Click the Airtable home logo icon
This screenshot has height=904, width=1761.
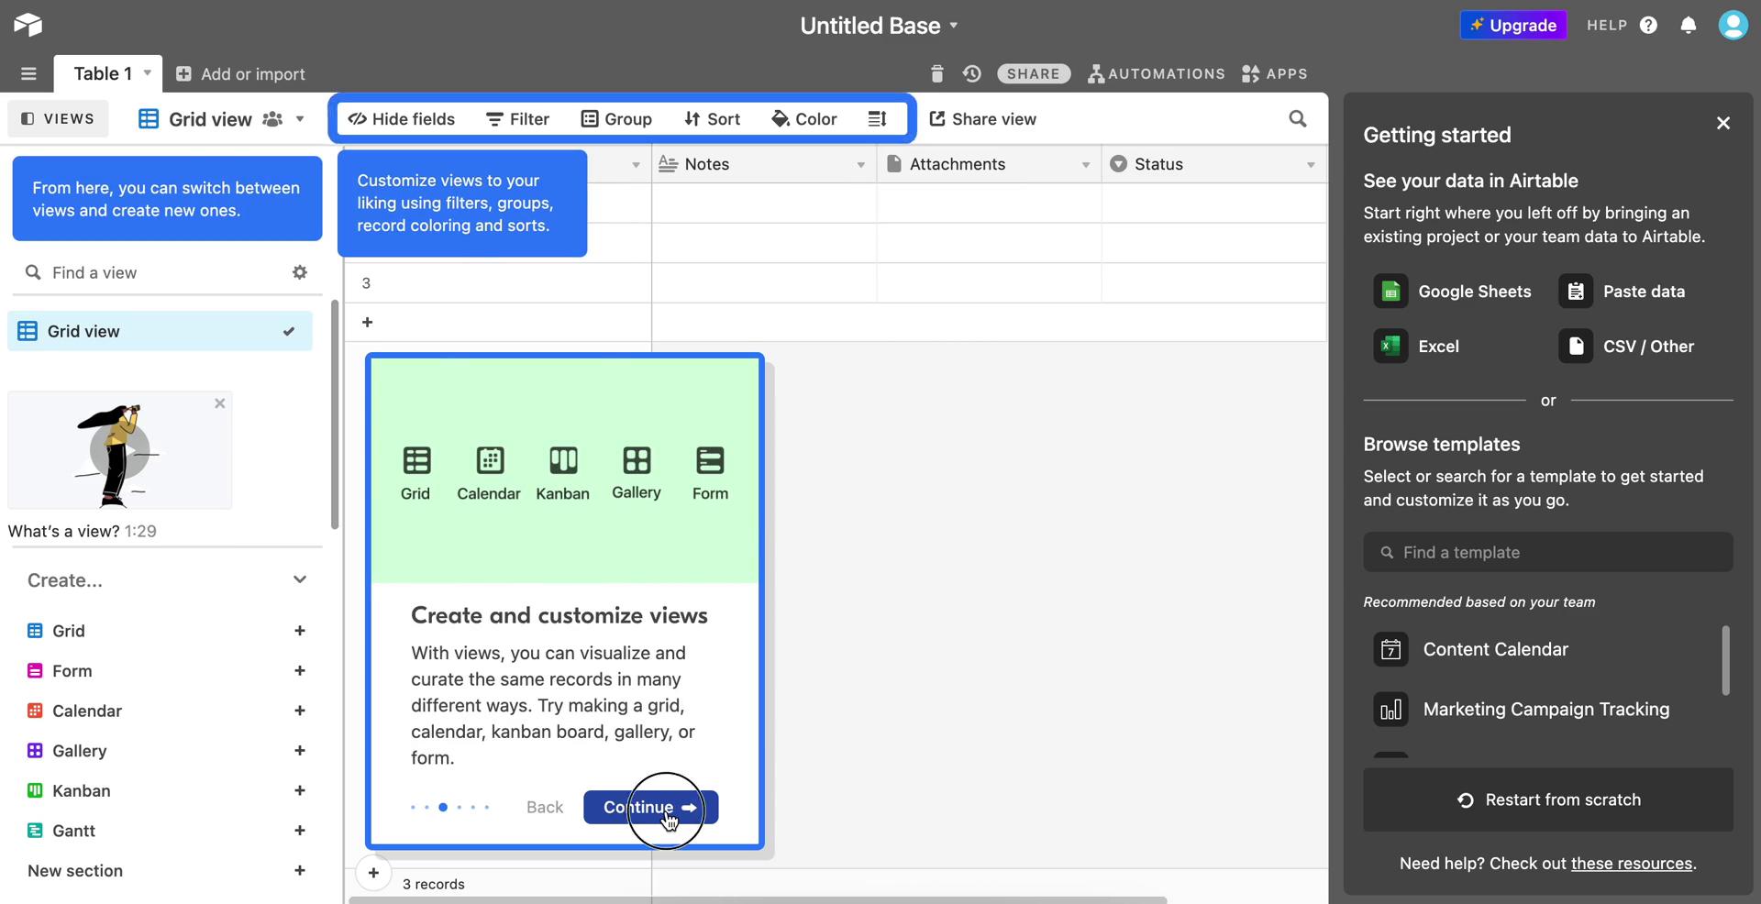click(28, 25)
